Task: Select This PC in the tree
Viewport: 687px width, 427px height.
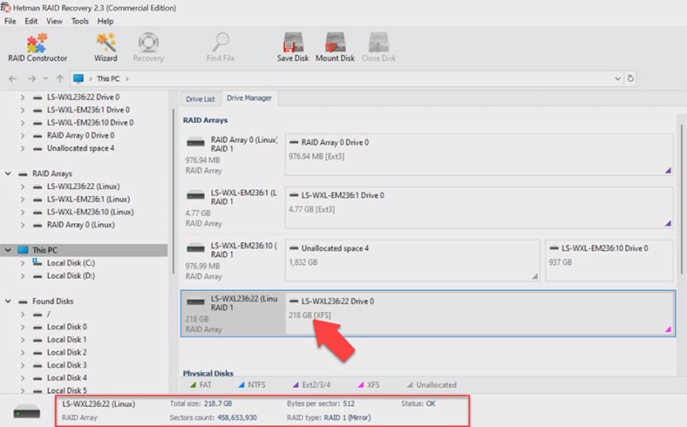Action: (44, 250)
